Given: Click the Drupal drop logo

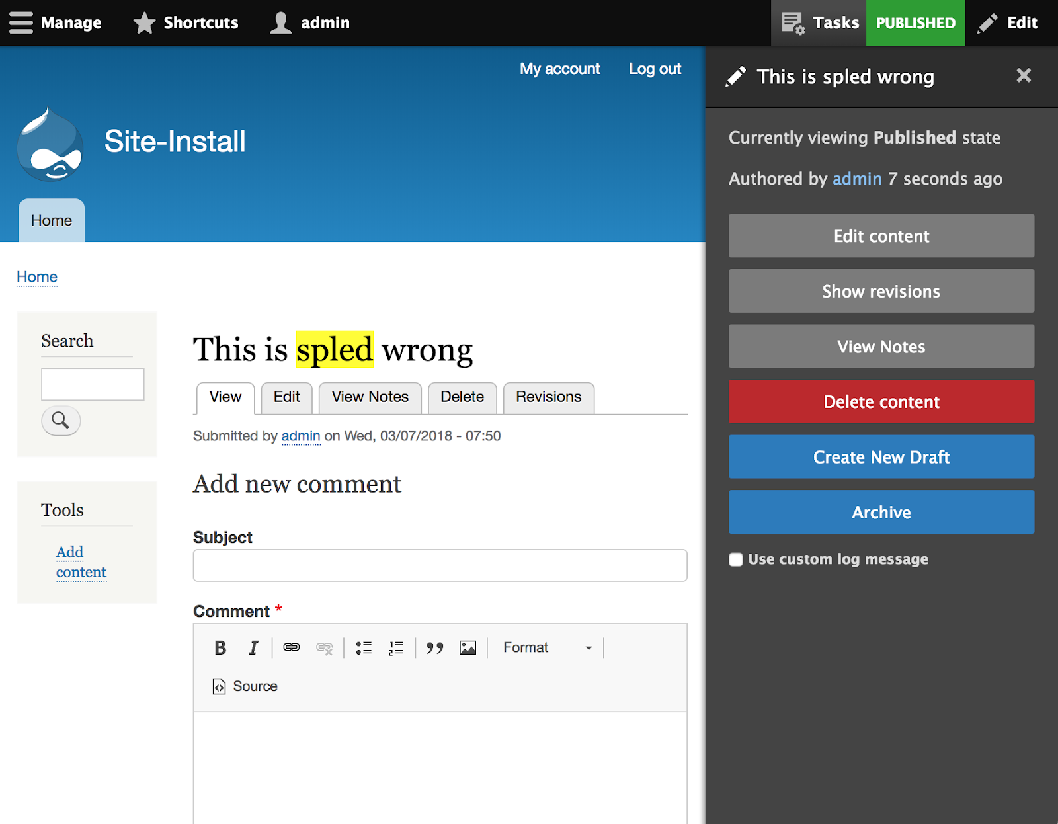Looking at the screenshot, I should (50, 144).
